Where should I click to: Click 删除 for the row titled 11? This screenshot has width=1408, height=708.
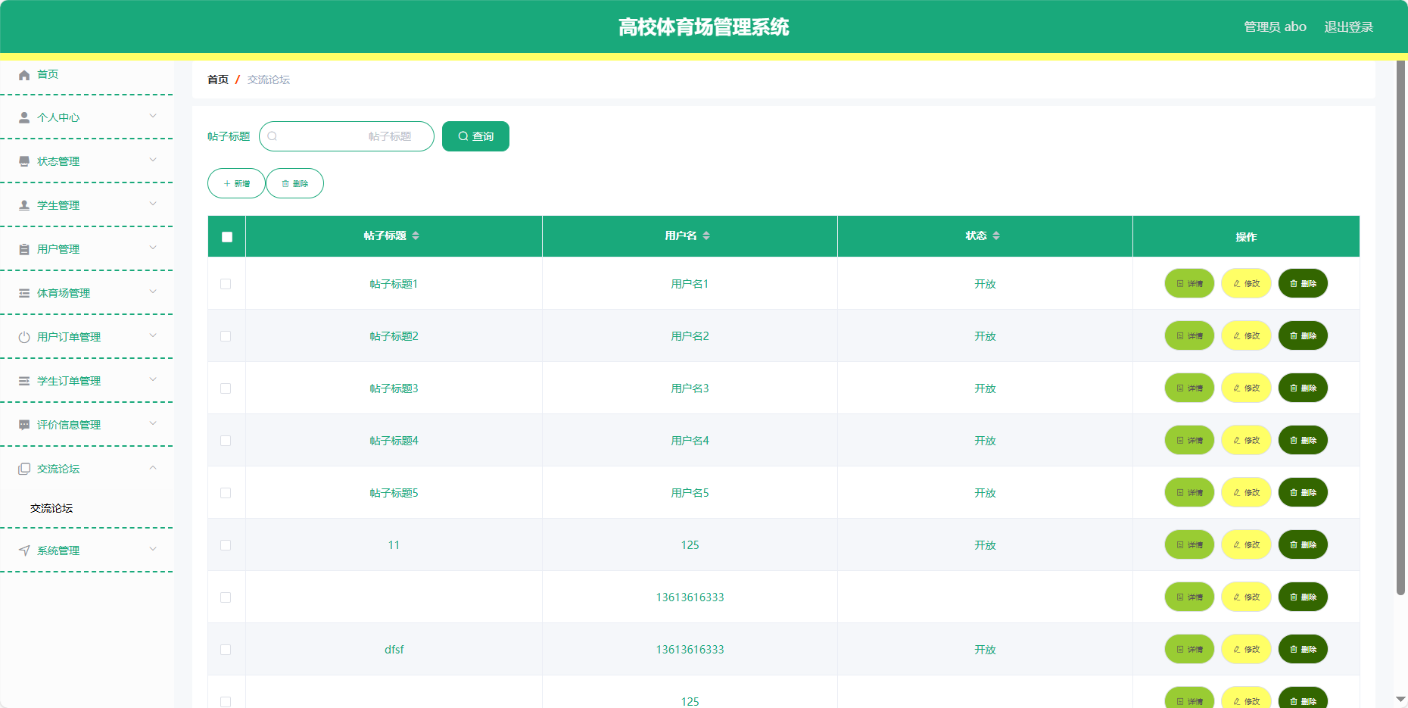coord(1303,545)
